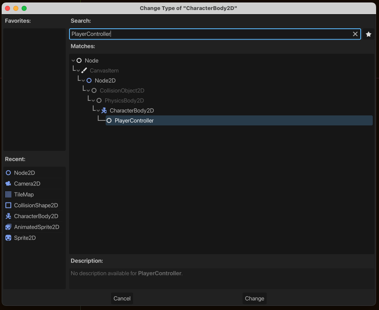Collapse the CanvasItem branch chevron
The image size is (379, 310).
pyautogui.click(x=78, y=71)
